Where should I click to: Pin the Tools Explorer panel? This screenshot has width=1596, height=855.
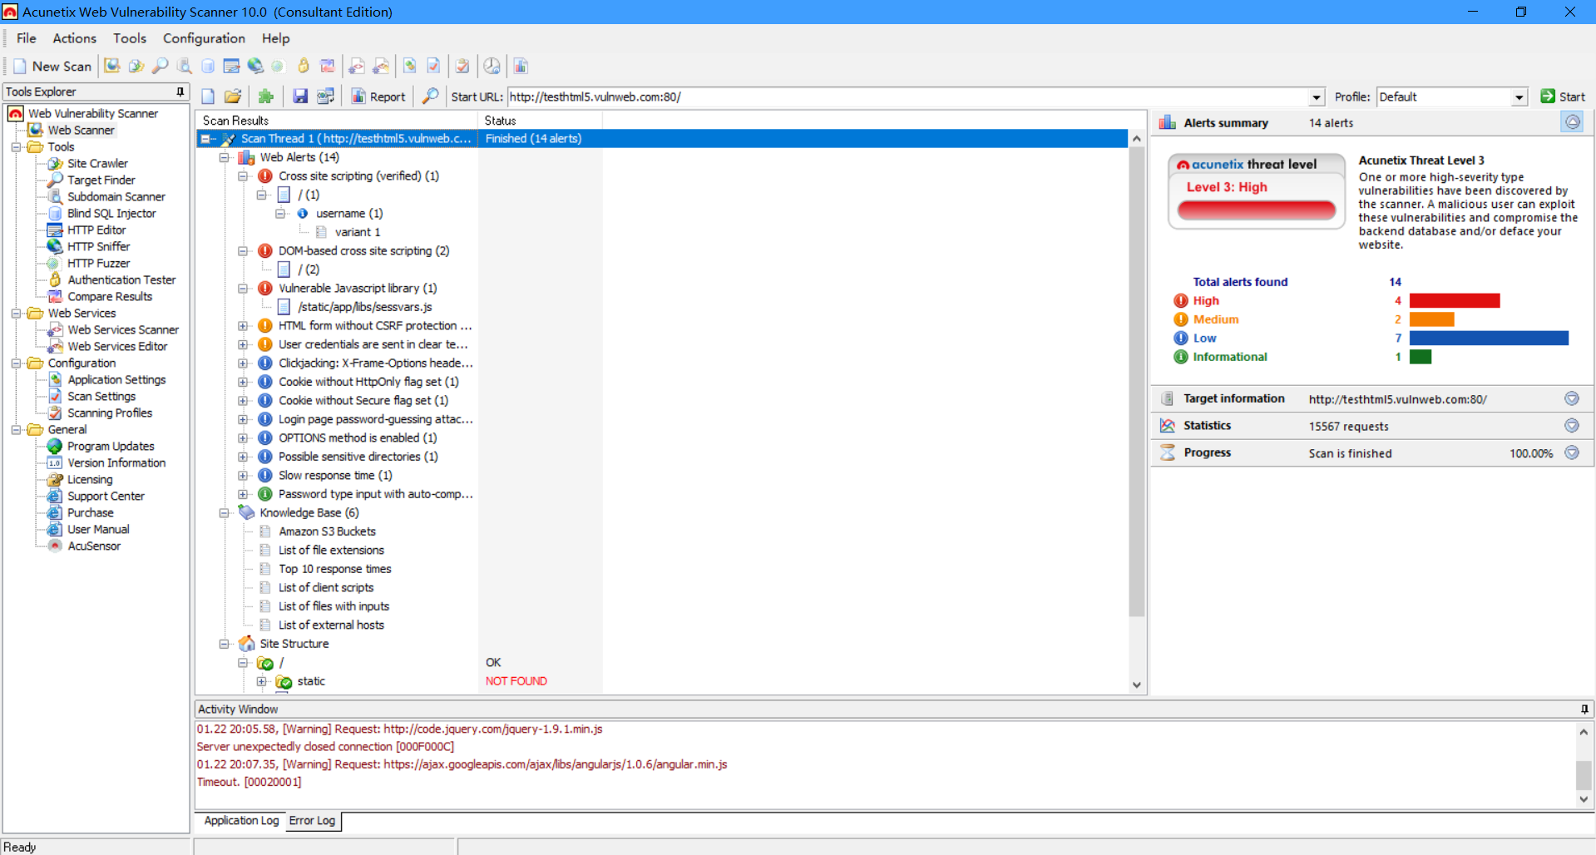pyautogui.click(x=180, y=91)
